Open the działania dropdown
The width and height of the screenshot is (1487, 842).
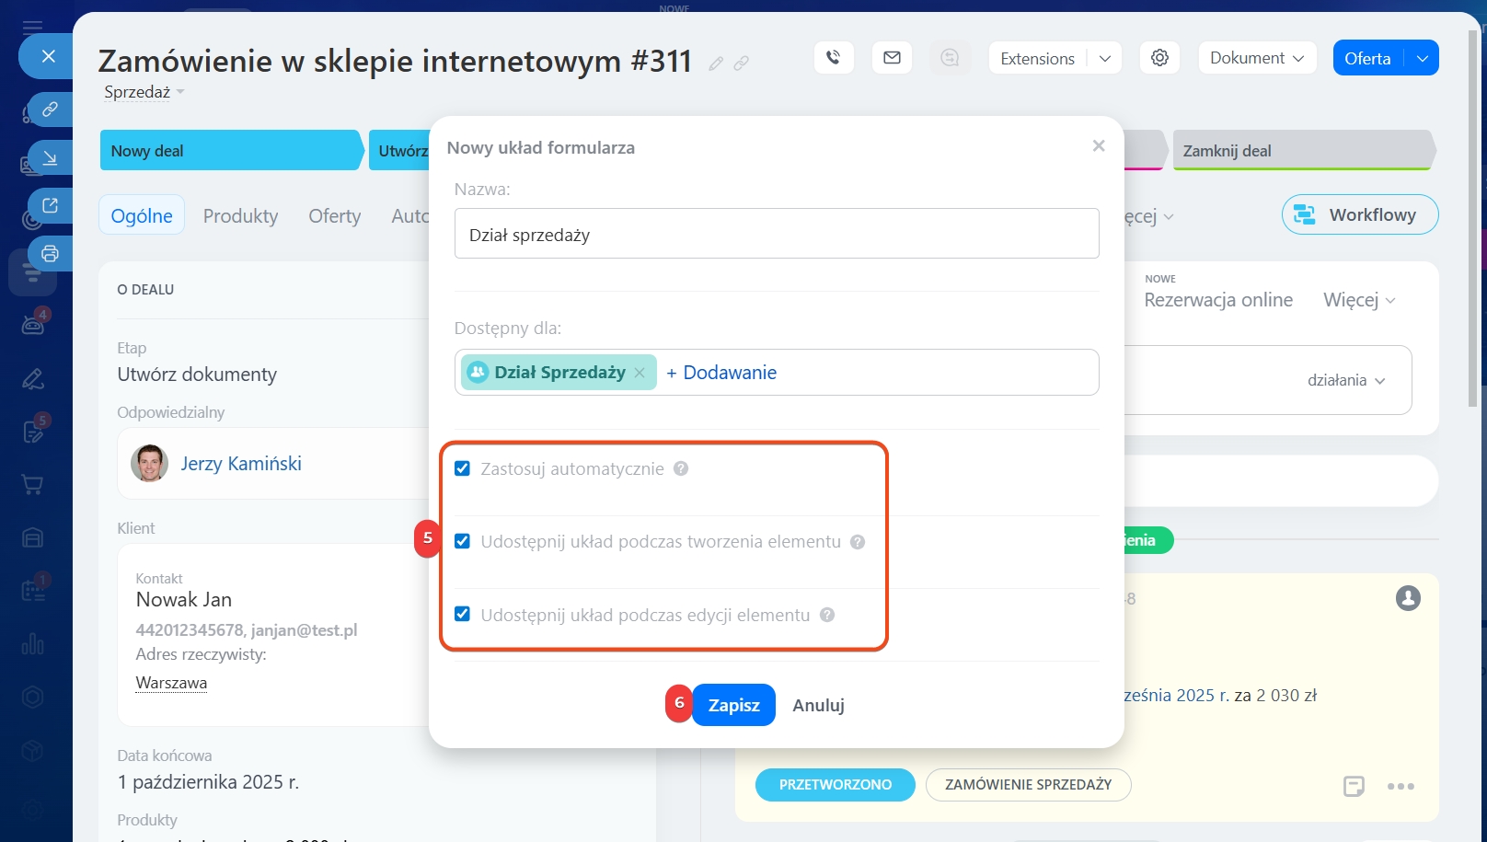(1346, 380)
